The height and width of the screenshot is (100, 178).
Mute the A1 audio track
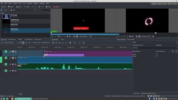tap(13, 64)
